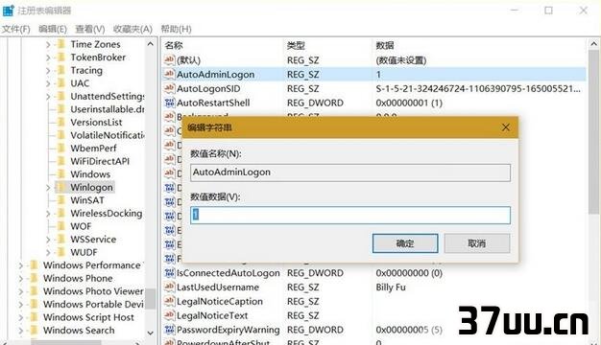
Task: Expand the Winlogon tree node
Action: pos(48,188)
